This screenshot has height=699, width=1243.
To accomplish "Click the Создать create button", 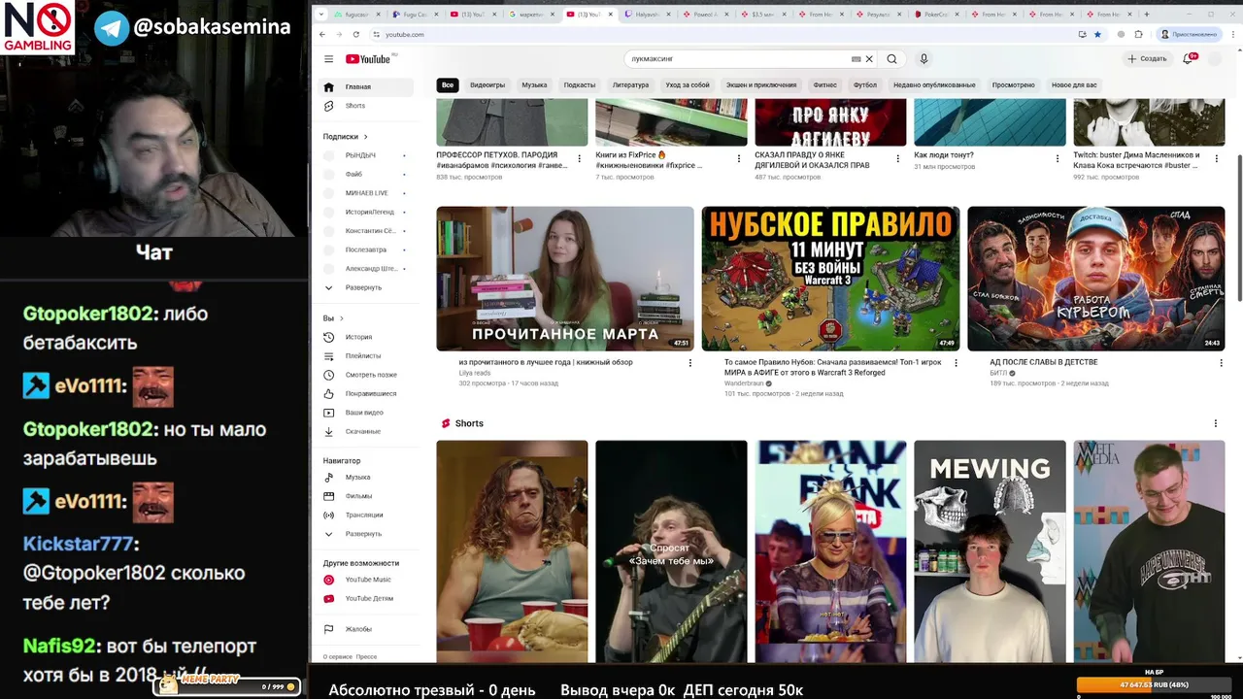I will pos(1147,59).
